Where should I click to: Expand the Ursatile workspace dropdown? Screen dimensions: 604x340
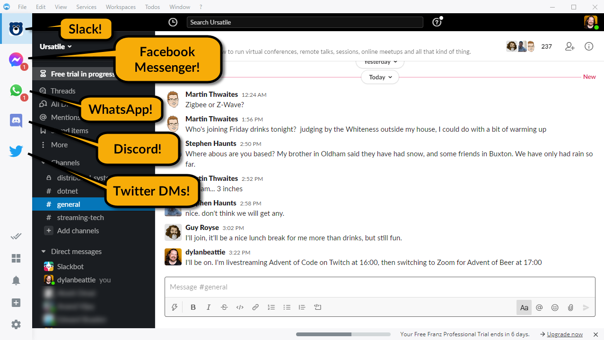point(56,46)
